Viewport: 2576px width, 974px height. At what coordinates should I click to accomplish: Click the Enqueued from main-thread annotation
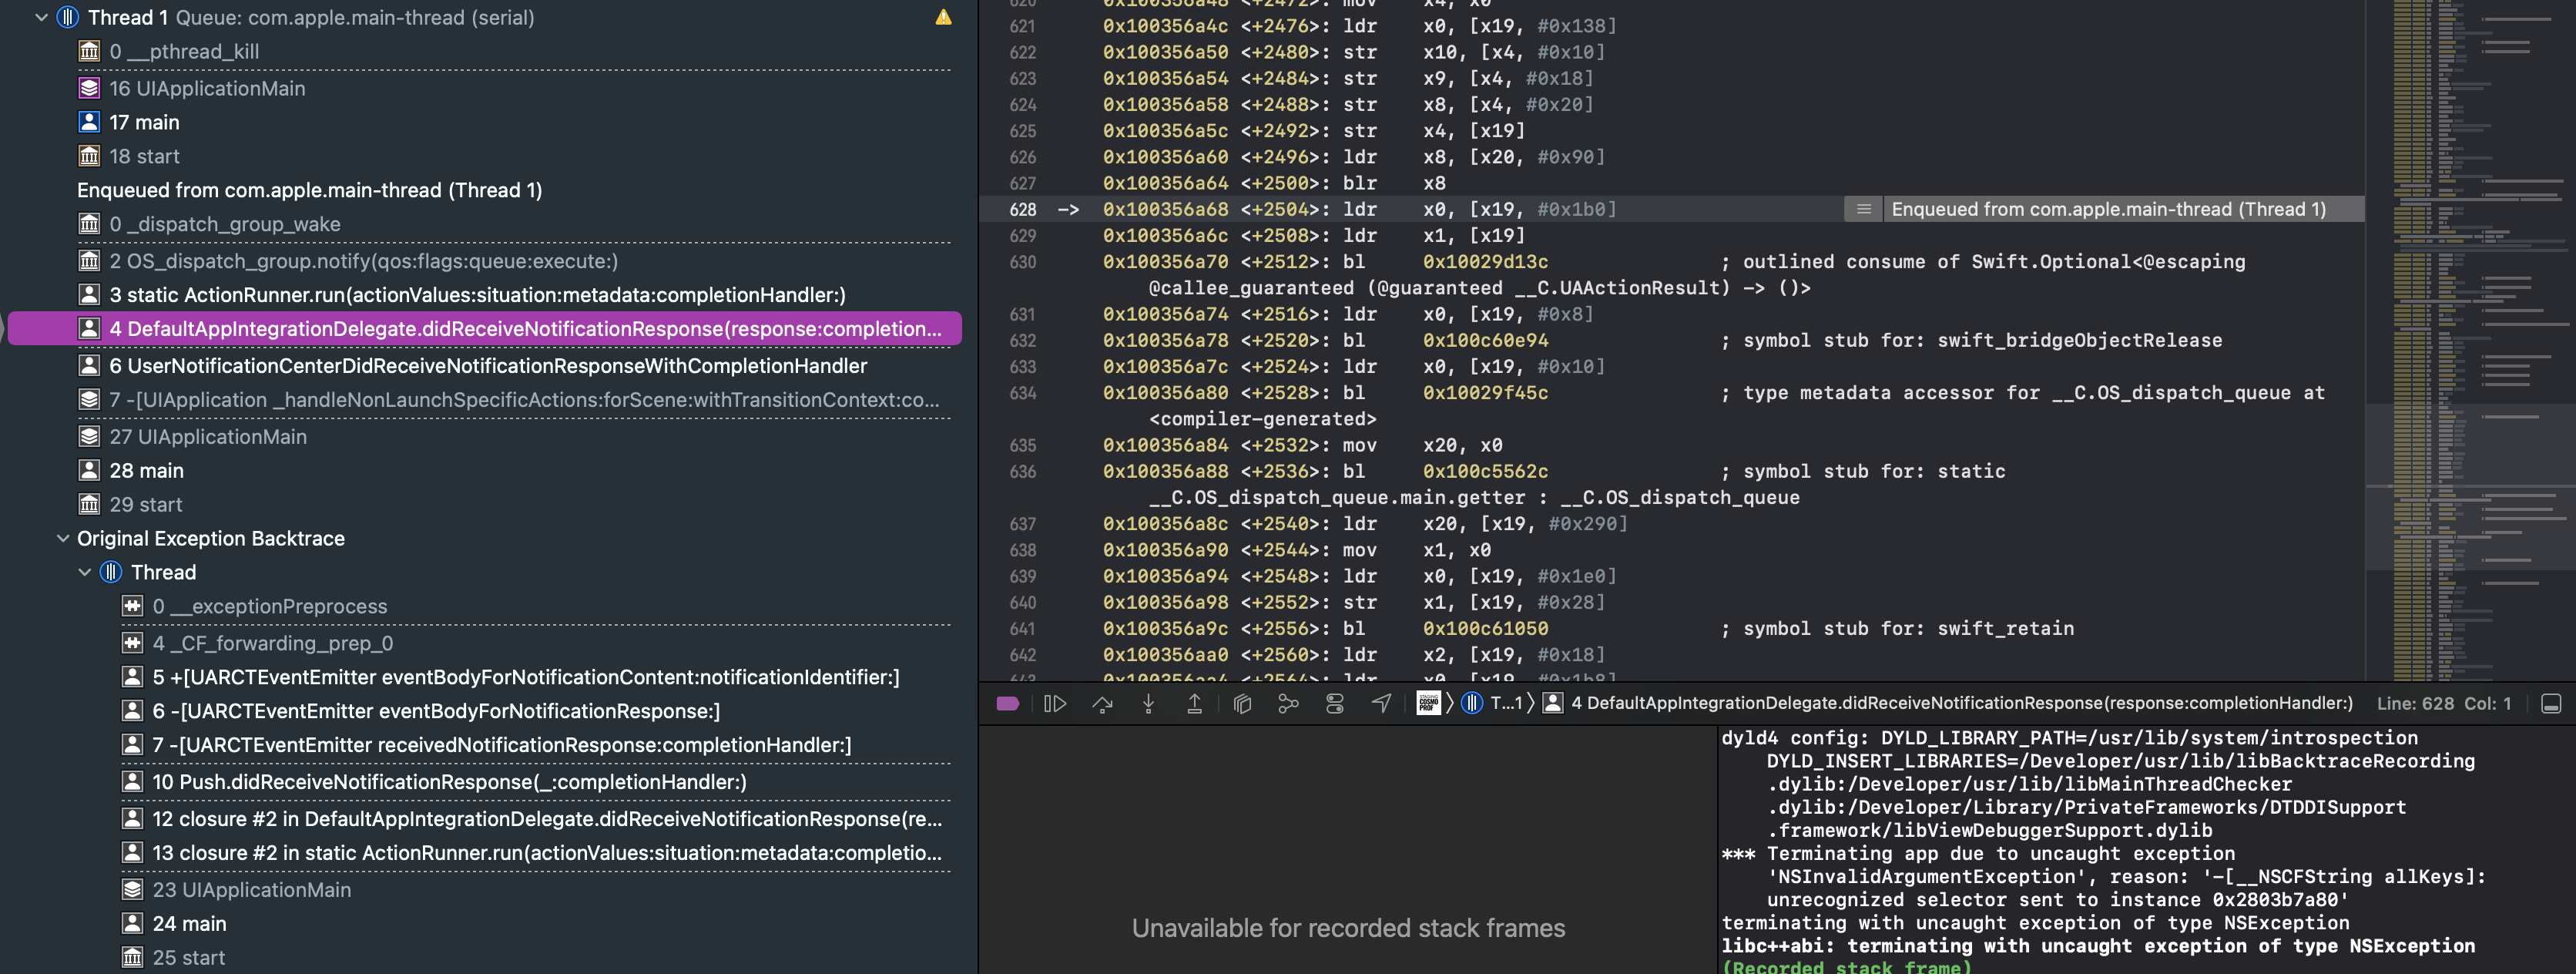[2107, 209]
